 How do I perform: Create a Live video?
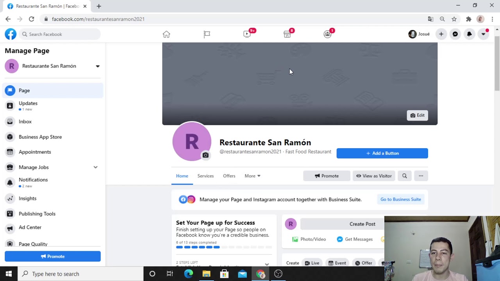[x=312, y=263]
